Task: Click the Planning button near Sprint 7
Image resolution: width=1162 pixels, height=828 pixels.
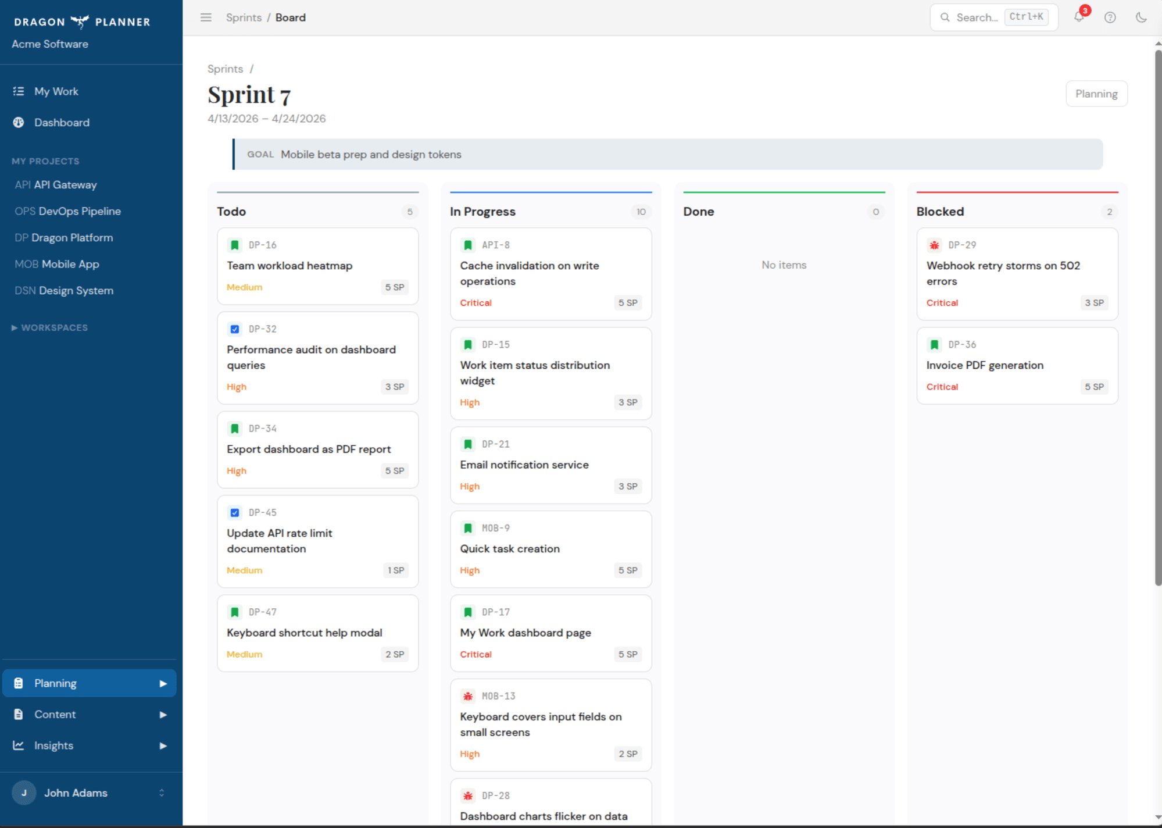Action: [x=1096, y=93]
